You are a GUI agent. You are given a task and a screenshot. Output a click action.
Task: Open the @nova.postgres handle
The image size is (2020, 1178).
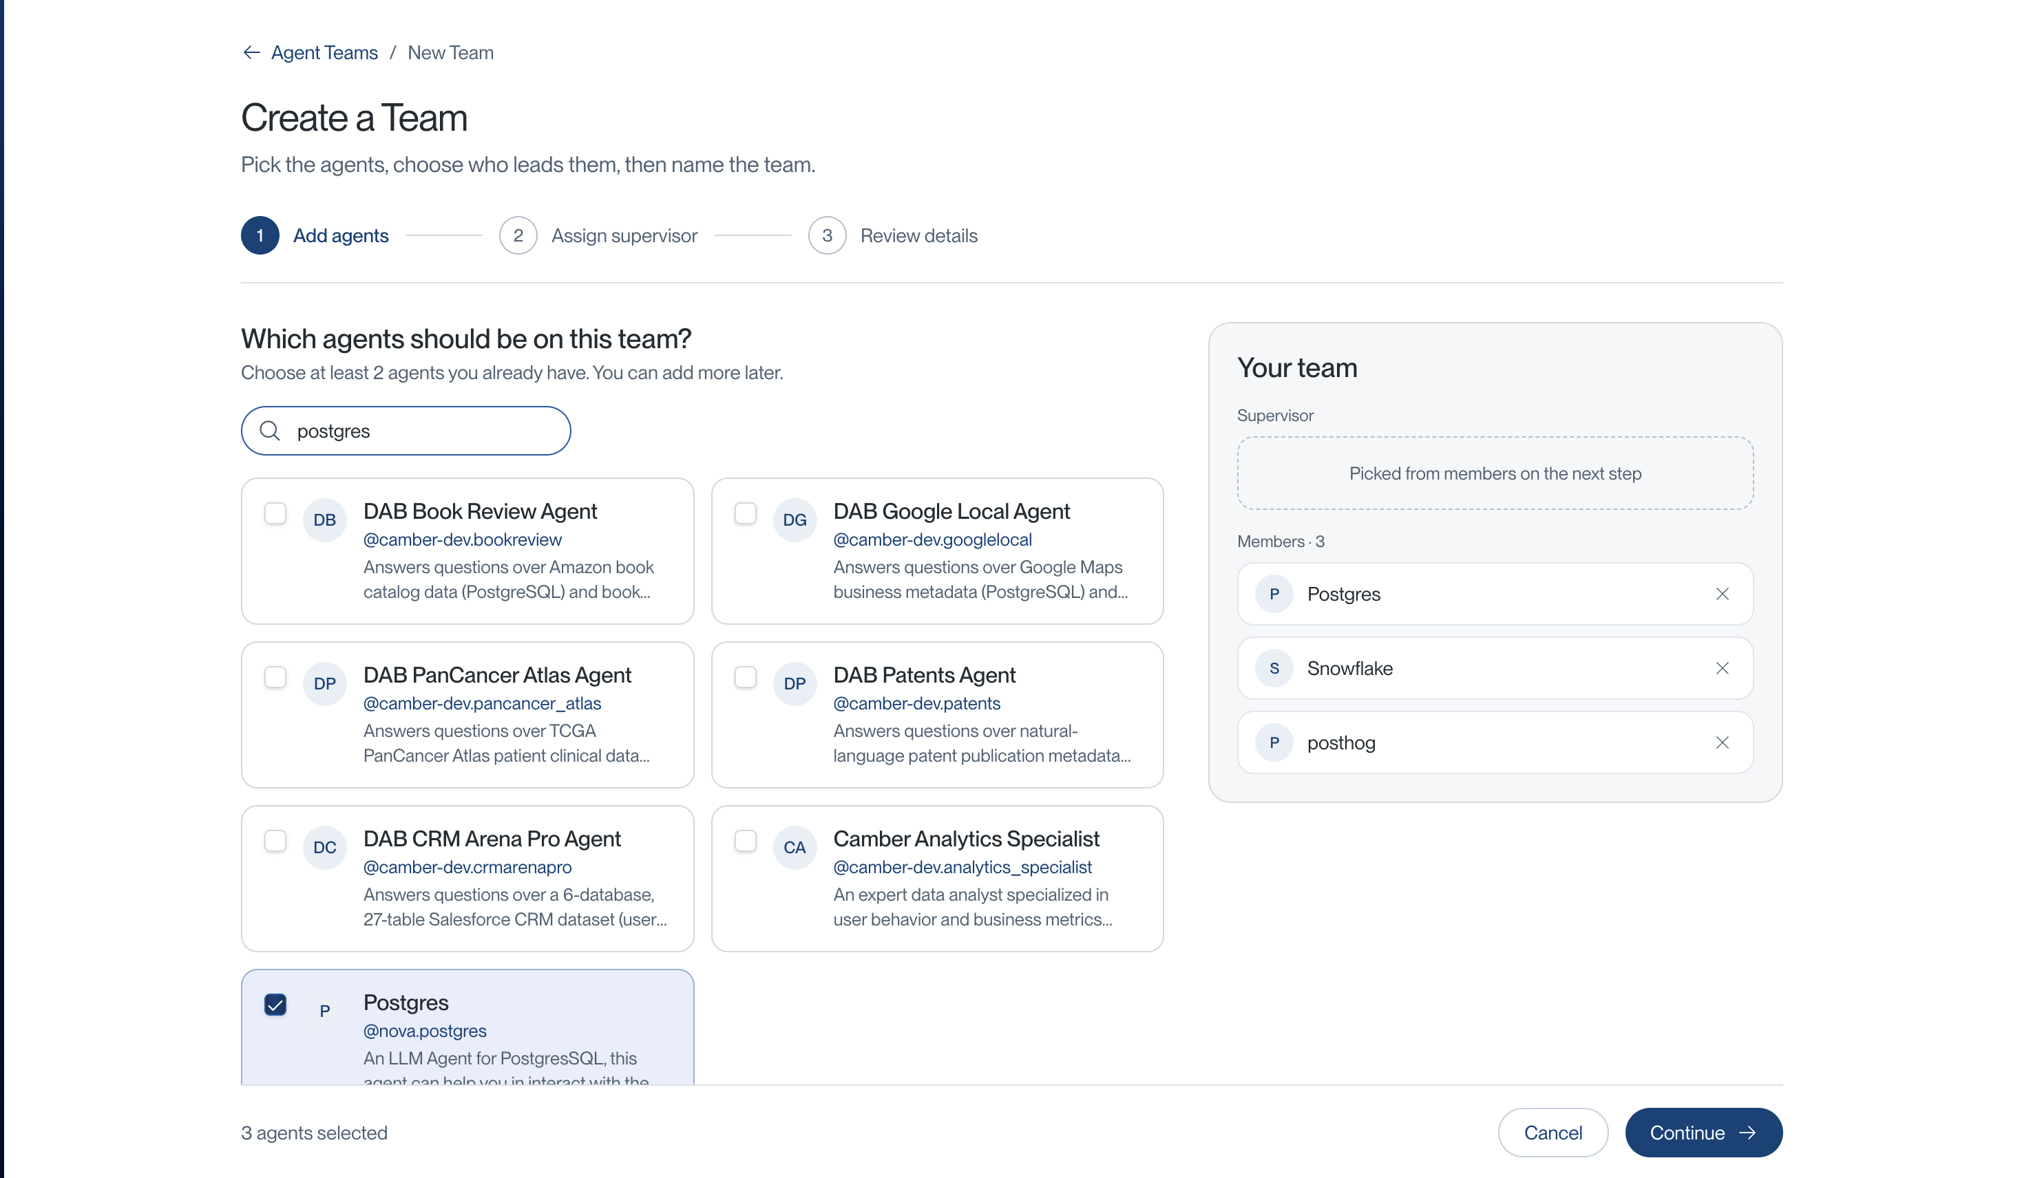(x=425, y=1031)
